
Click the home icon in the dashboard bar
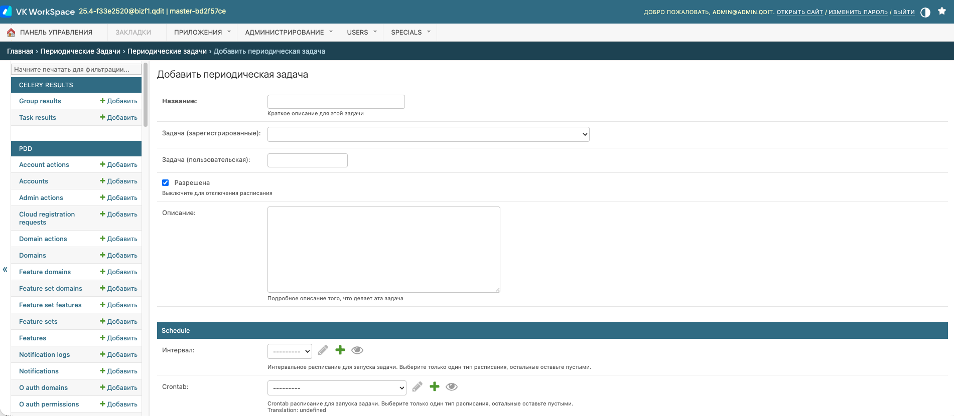pos(11,33)
